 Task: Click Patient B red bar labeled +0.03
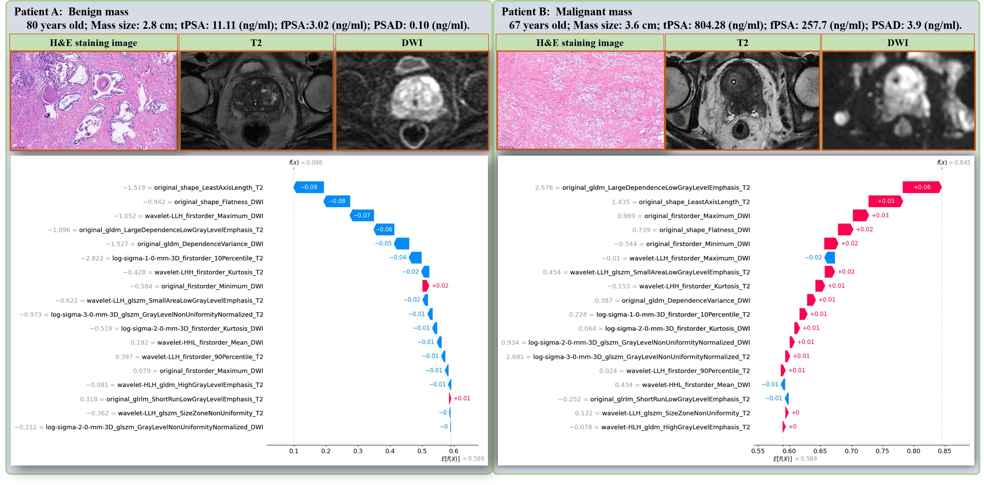coord(861,215)
